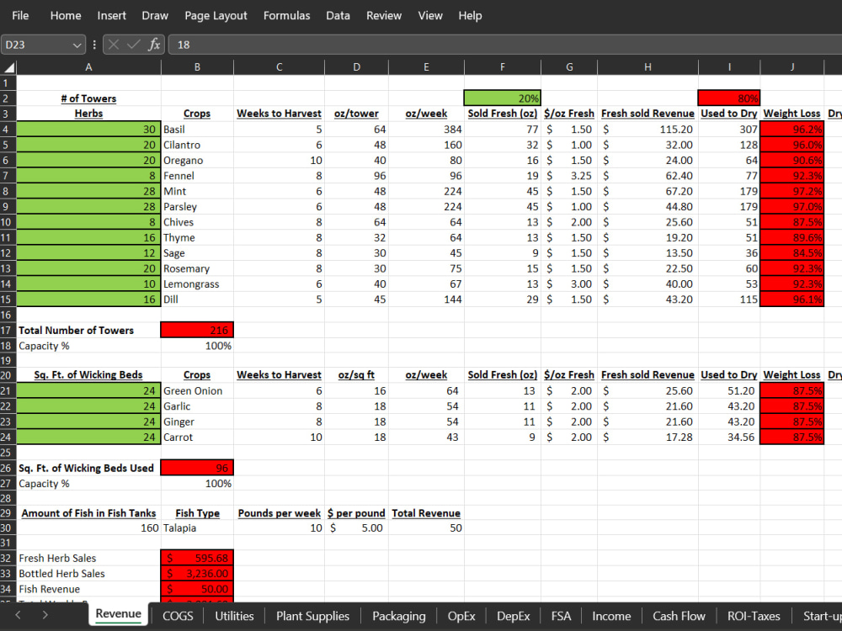Select column H header

click(x=647, y=66)
